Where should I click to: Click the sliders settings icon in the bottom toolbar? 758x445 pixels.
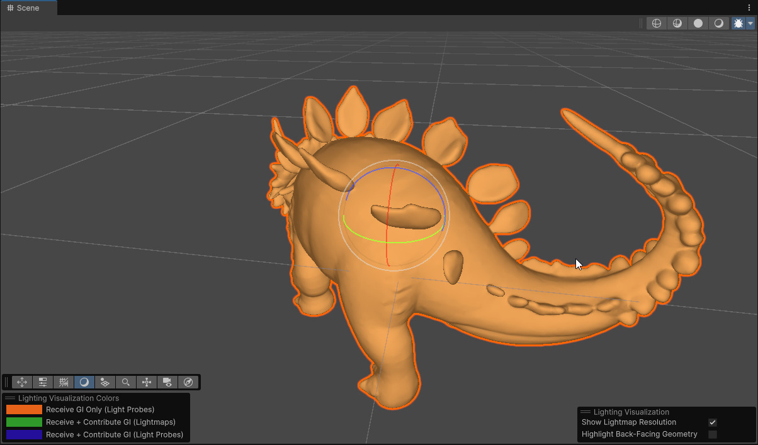tap(43, 382)
